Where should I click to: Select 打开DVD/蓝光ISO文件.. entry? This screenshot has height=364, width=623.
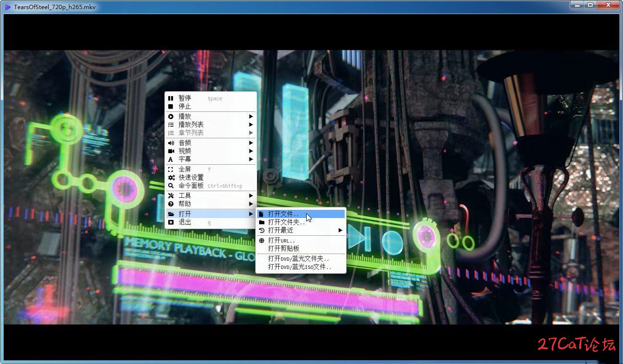pyautogui.click(x=301, y=267)
